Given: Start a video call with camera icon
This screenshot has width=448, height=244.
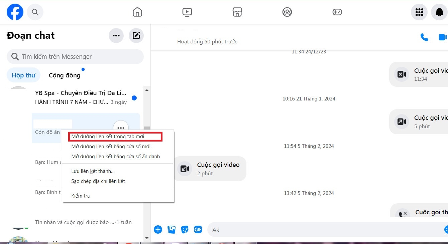Looking at the screenshot, I should tap(443, 37).
